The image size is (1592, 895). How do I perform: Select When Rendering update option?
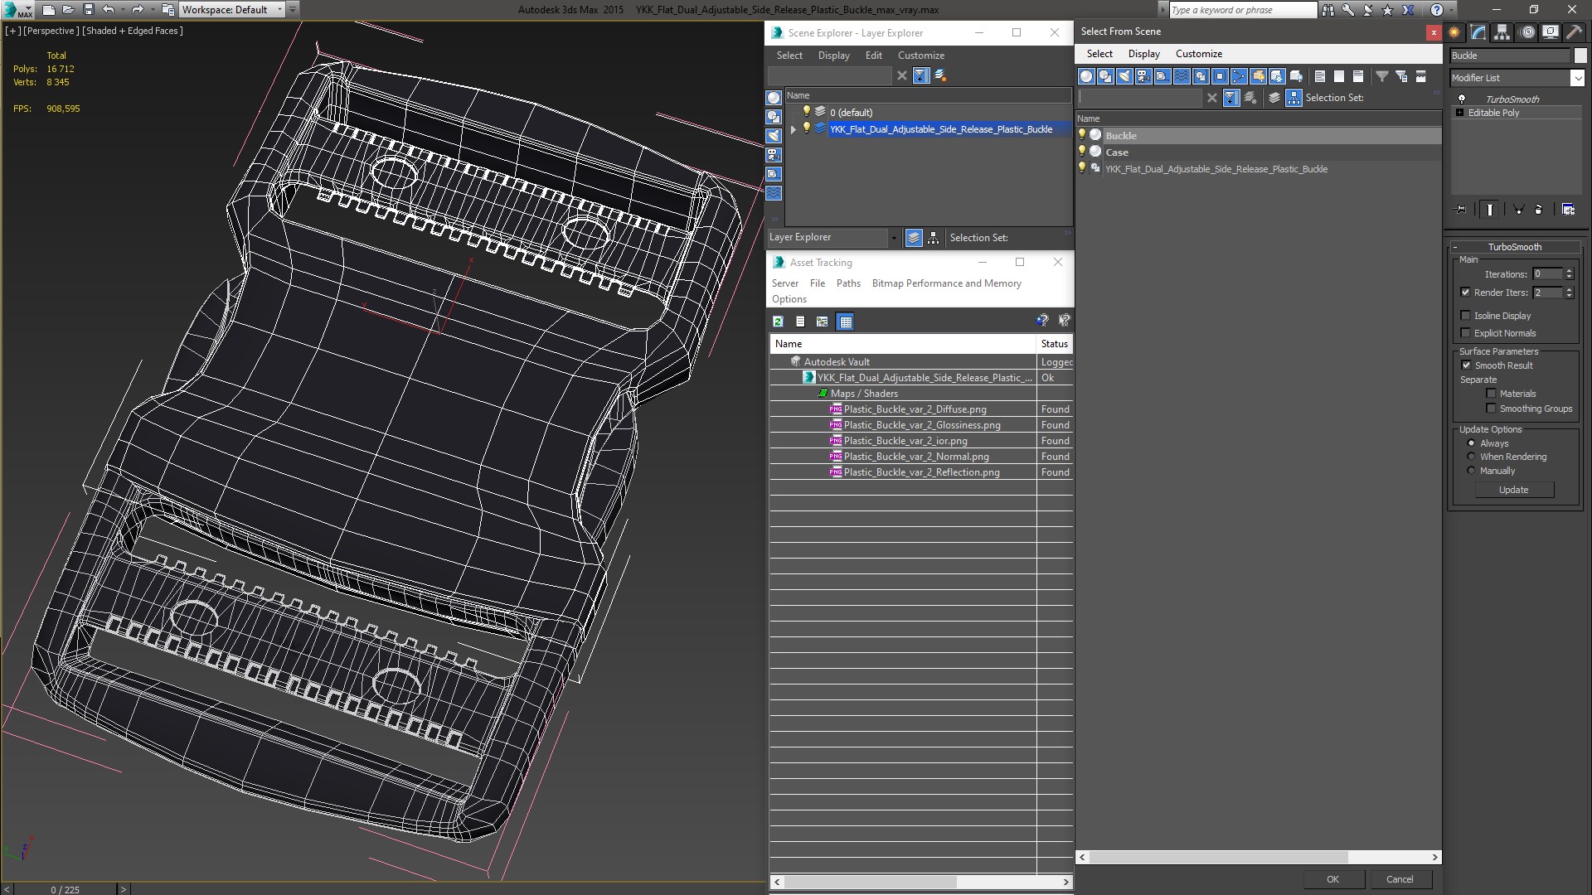(1472, 457)
